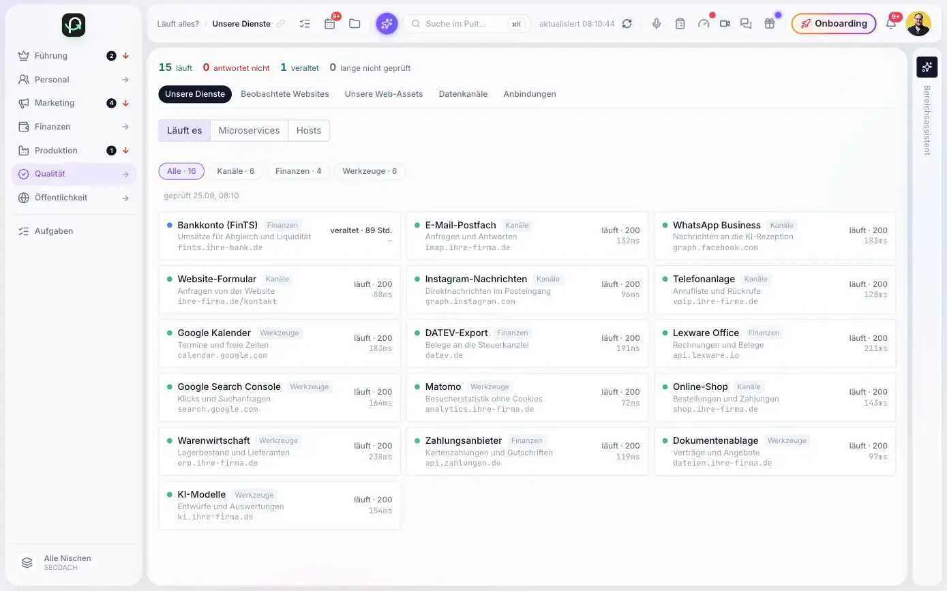
Task: Open the DATEV-Export service card
Action: 527,344
